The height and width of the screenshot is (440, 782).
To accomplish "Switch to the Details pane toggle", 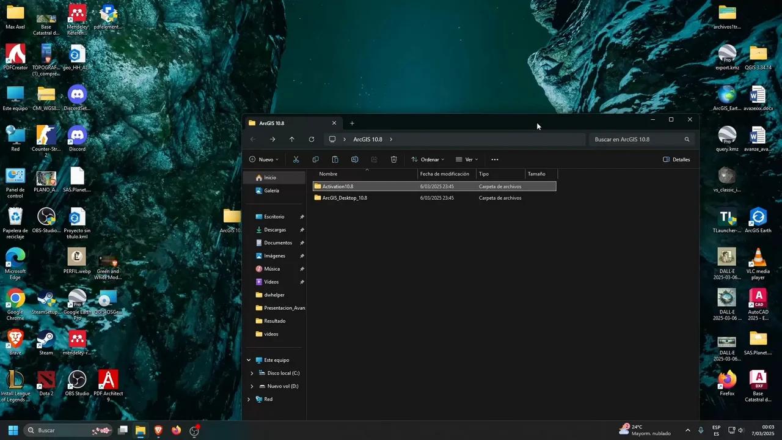I will click(x=677, y=159).
